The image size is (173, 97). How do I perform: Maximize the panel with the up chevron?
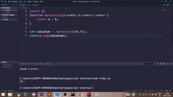(x=168, y=64)
